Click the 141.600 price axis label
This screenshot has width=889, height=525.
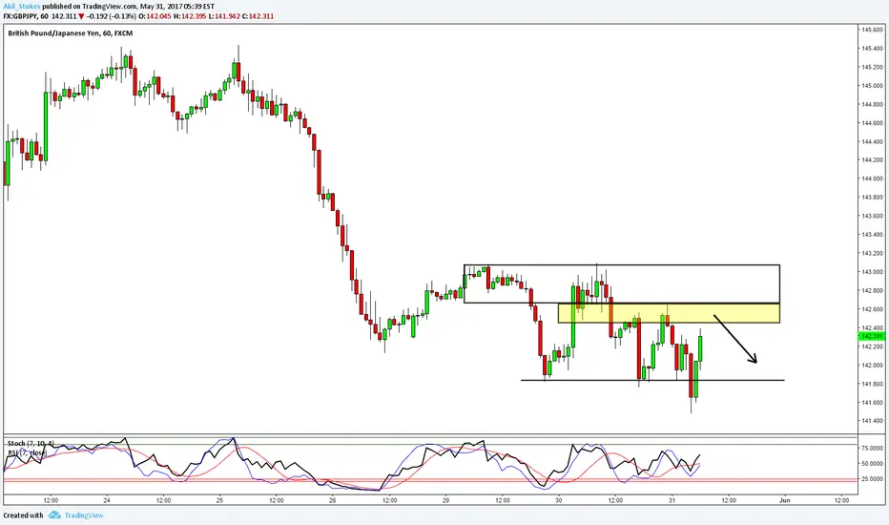872,403
